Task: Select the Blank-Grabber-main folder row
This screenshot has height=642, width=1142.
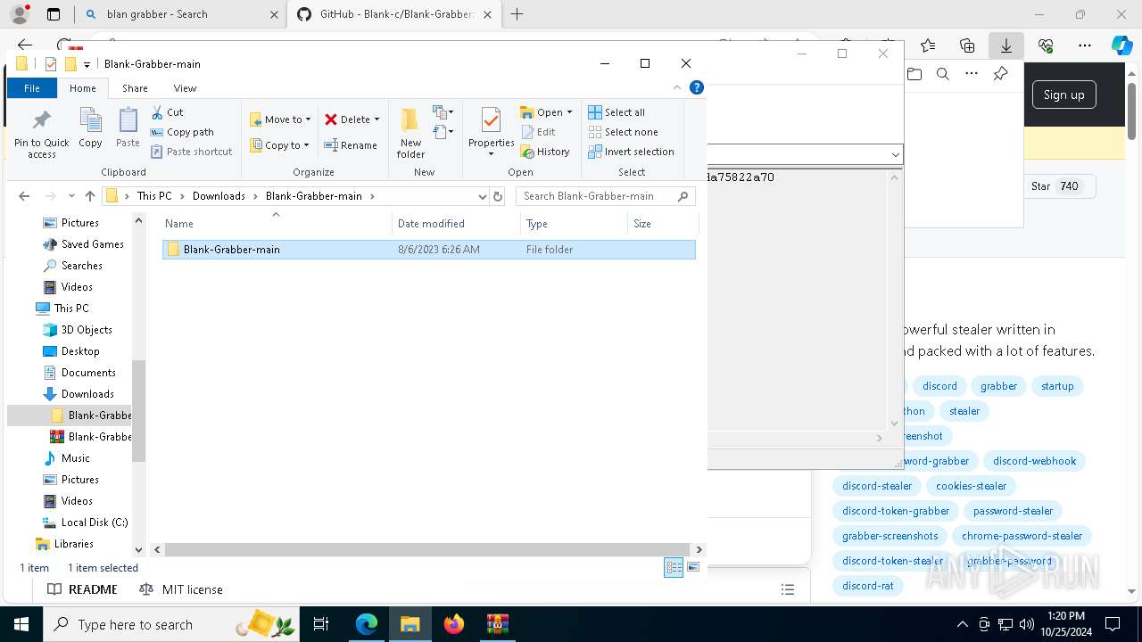Action: (x=429, y=250)
